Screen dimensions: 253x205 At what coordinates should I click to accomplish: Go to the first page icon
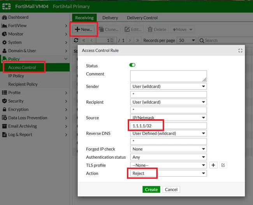pyautogui.click(x=84, y=40)
